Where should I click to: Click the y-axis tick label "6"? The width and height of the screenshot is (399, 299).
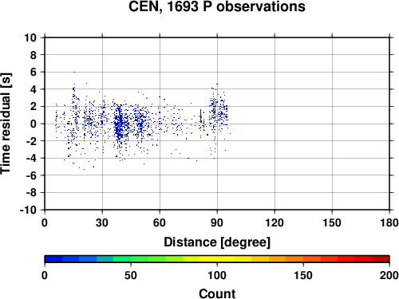pos(34,72)
